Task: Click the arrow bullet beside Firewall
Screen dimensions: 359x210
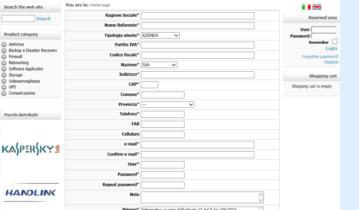Action: tap(4, 57)
